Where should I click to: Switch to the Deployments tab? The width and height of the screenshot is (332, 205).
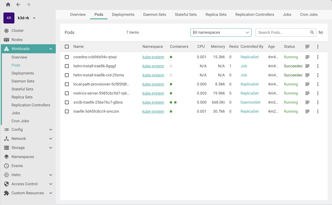pos(123,15)
